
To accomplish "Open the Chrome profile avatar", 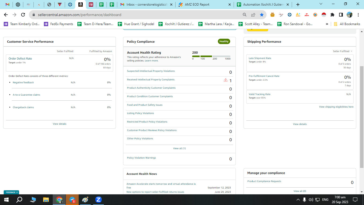I will 350,15.
